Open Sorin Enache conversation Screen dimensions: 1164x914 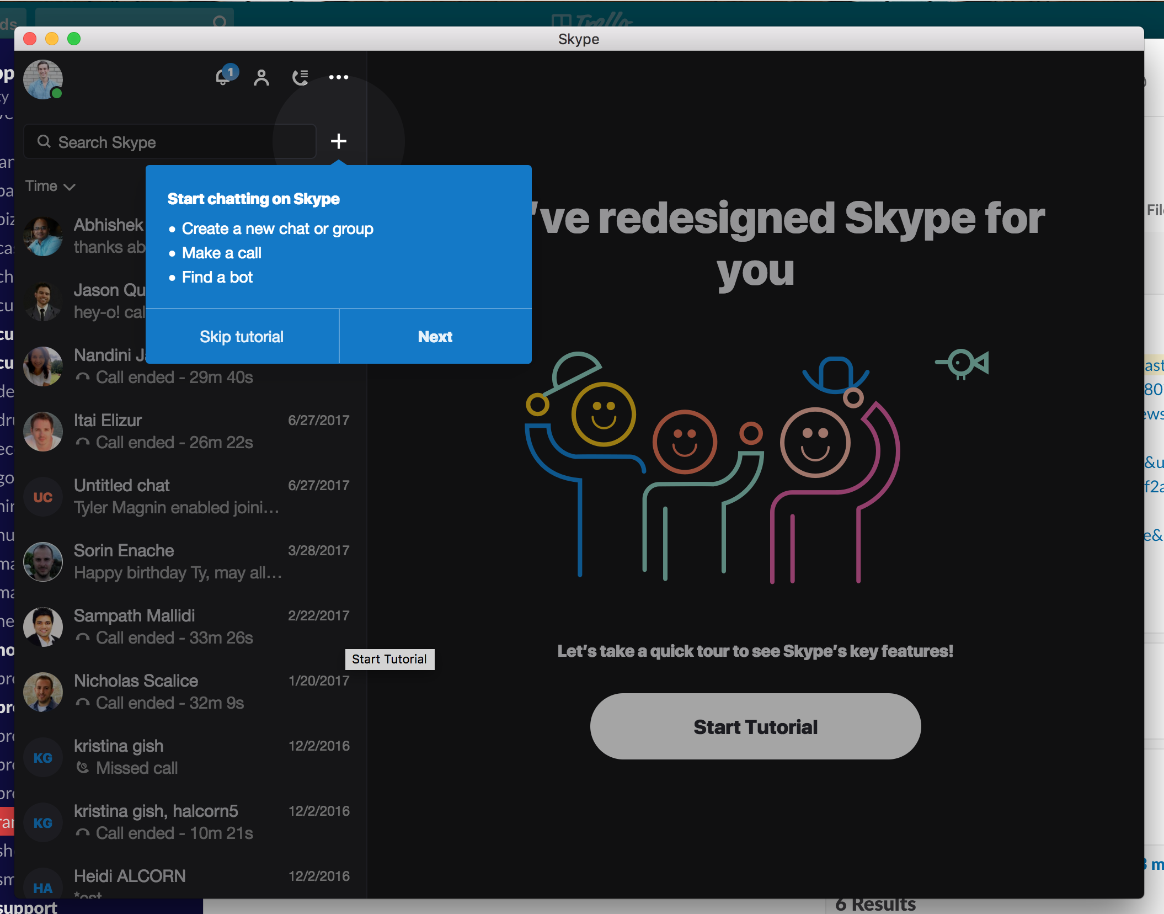pos(191,562)
